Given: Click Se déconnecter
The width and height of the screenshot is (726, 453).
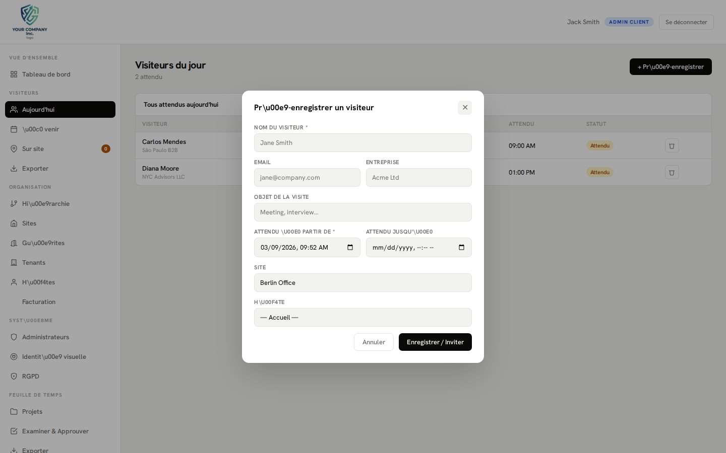Looking at the screenshot, I should (x=686, y=22).
